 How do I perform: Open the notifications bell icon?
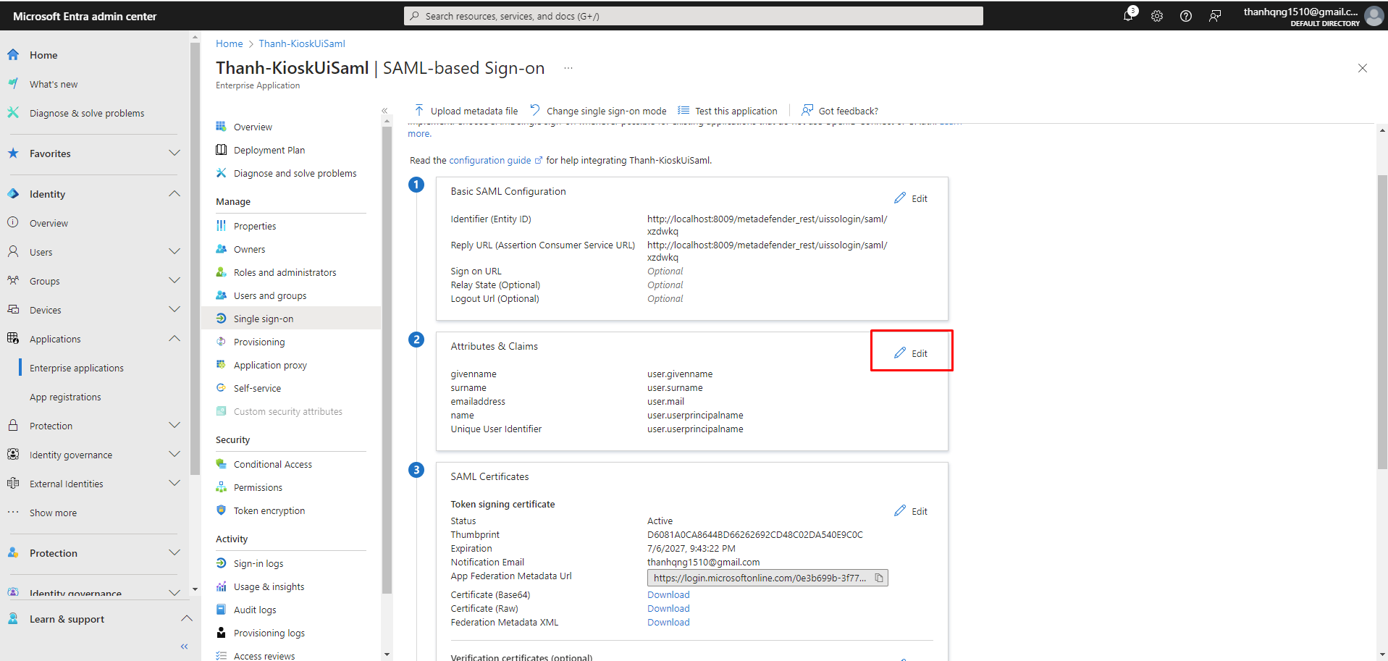1129,15
